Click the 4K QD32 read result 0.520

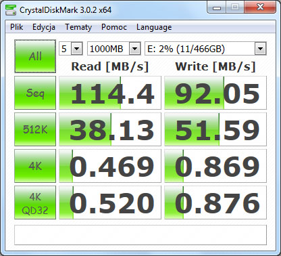[x=110, y=202]
